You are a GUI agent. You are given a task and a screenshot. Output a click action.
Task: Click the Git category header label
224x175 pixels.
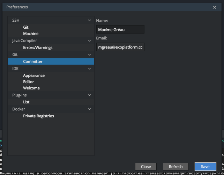pos(15,54)
